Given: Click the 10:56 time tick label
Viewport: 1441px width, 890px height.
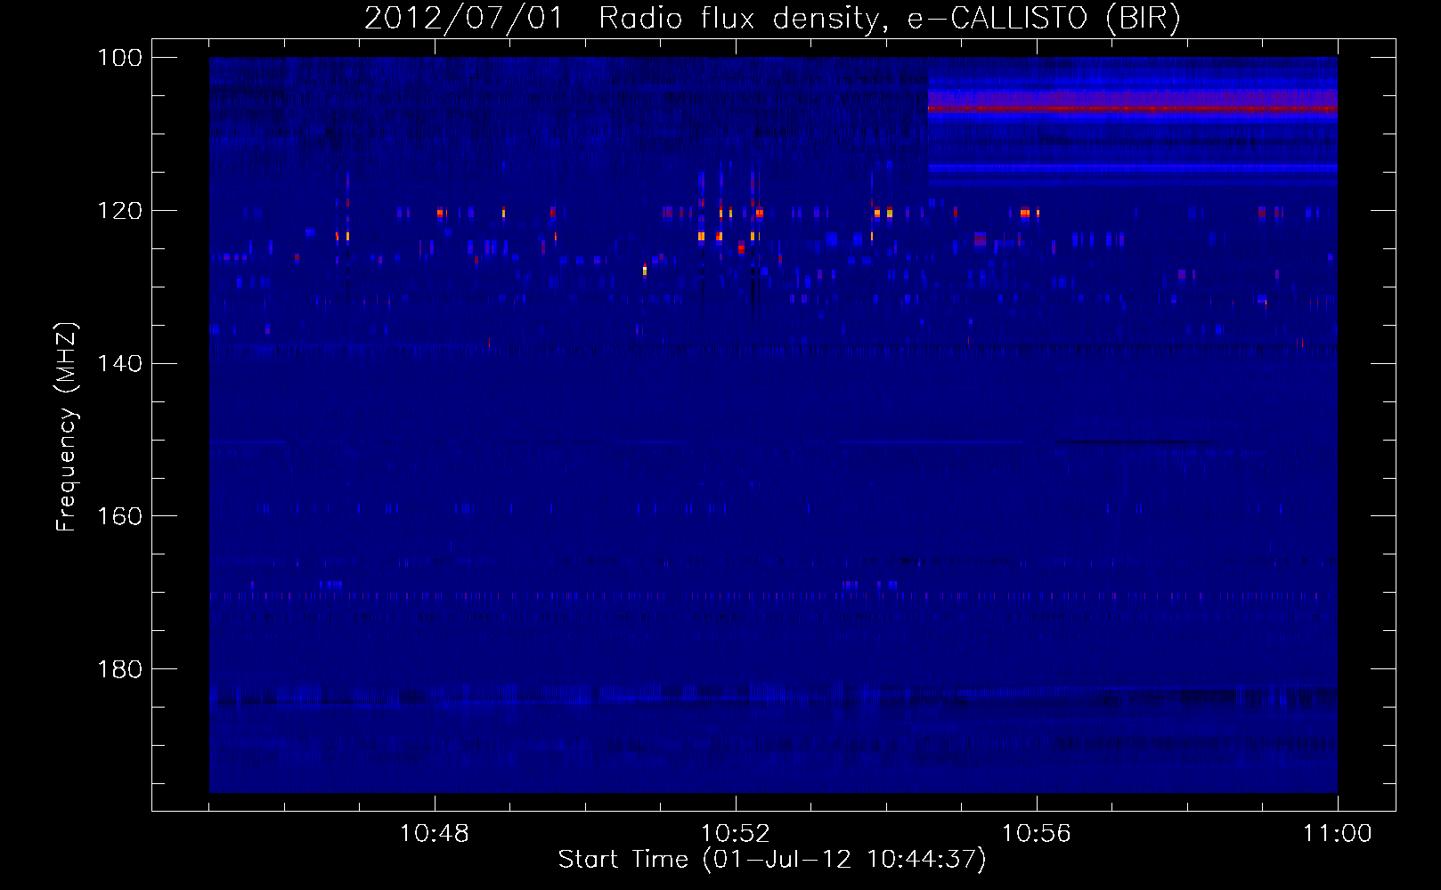Looking at the screenshot, I should pos(1037,834).
